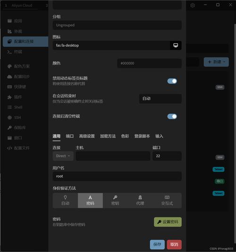Click the 主机 host input field
Image resolution: width=236 pixels, height=252 pixels.
tap(113, 156)
